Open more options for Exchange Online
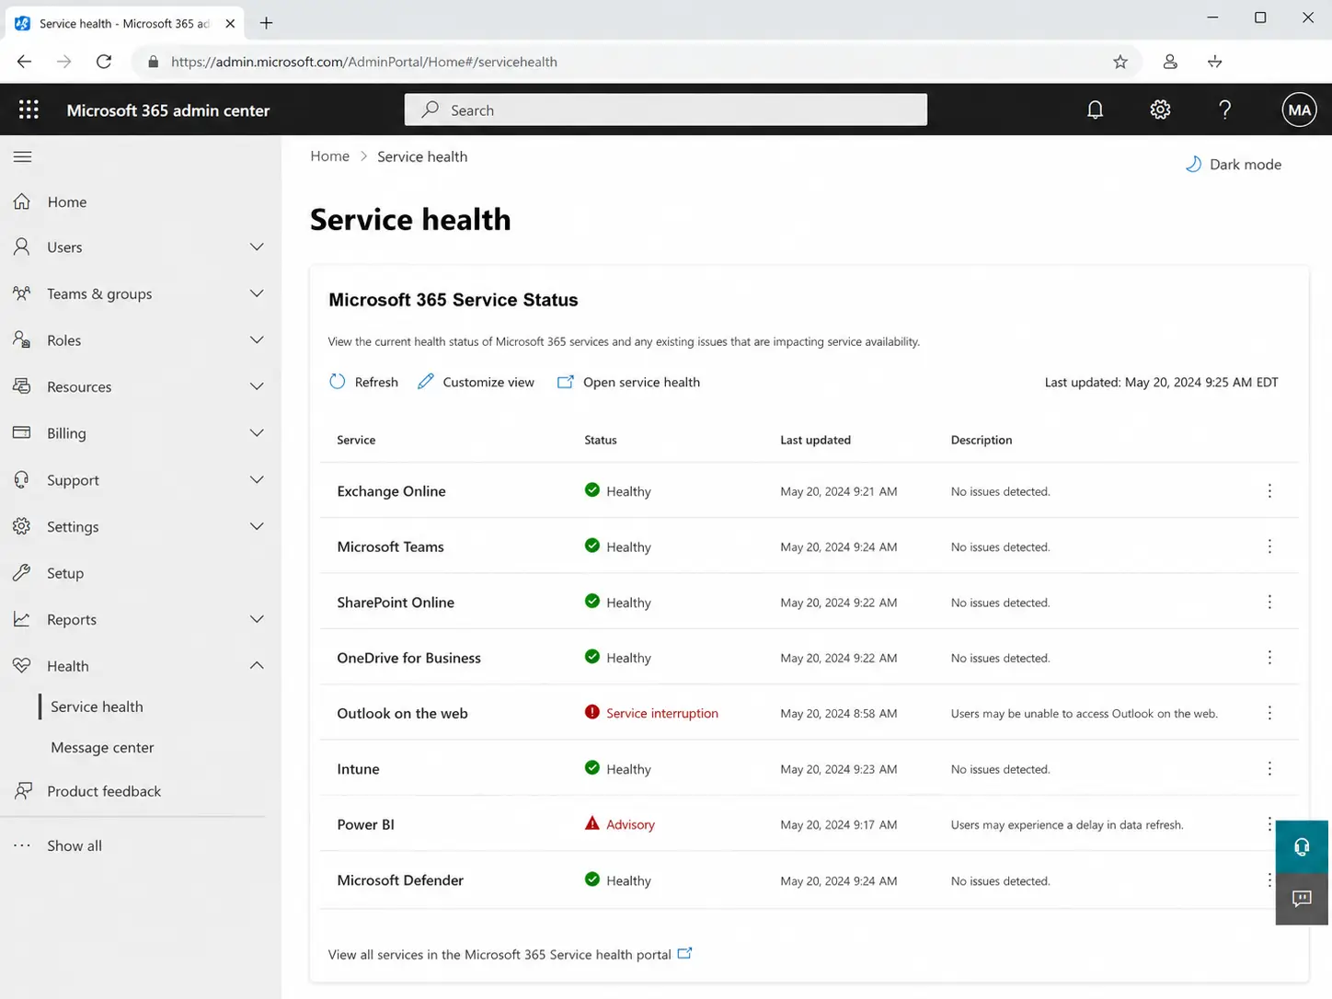1332x999 pixels. 1269,491
